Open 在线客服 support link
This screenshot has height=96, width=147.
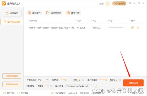pos(23,93)
